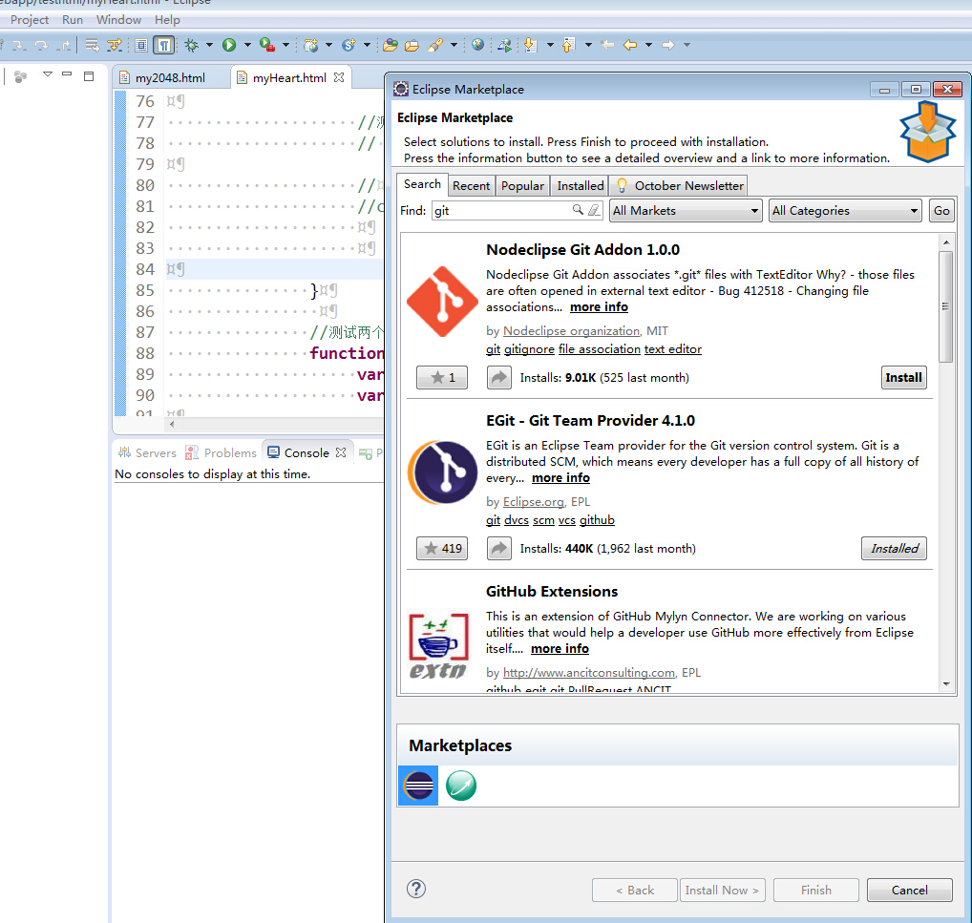Favorite Nodeclipse Git Addon star button
This screenshot has height=923, width=972.
(x=442, y=378)
